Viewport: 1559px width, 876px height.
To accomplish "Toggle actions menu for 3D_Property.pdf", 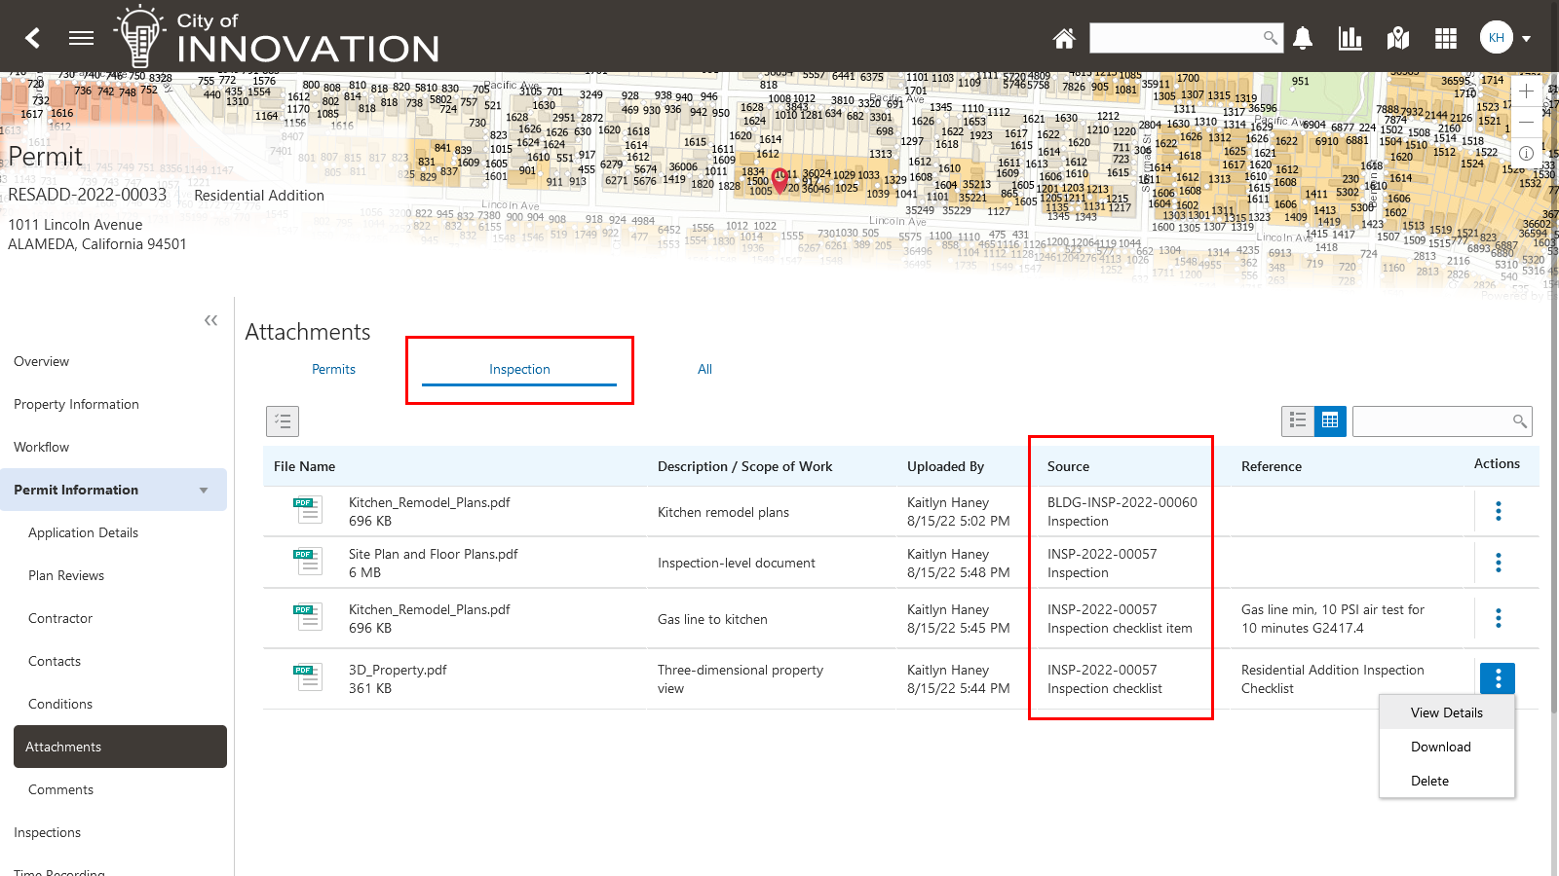I will (x=1498, y=678).
